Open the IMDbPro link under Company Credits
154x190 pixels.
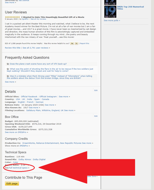(24, 146)
